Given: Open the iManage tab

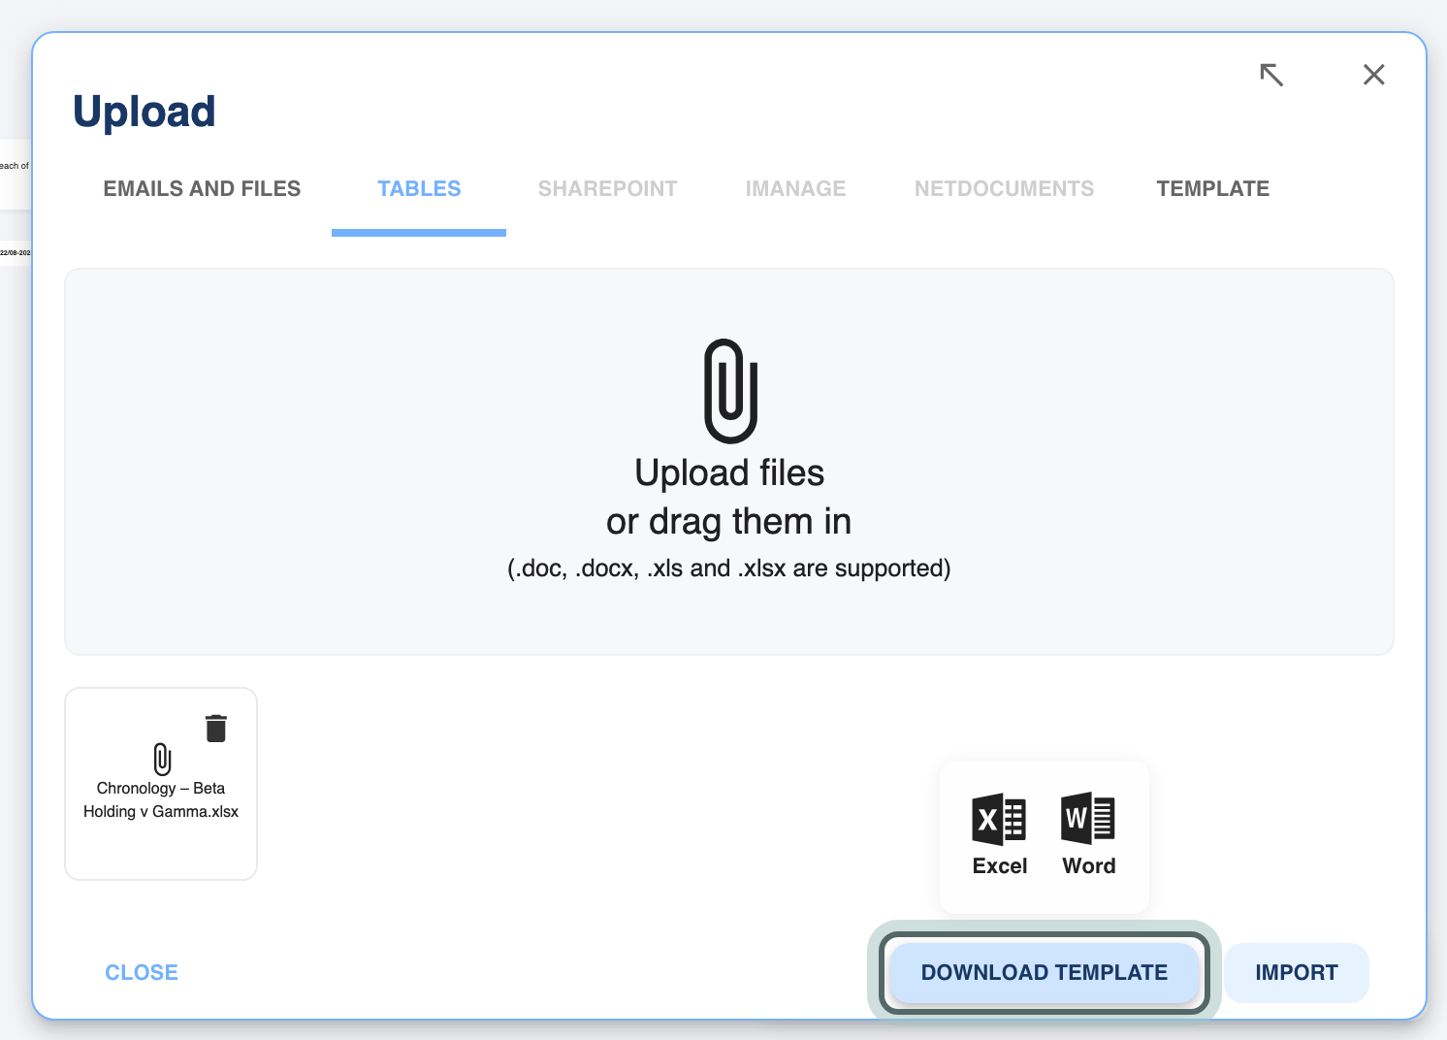Looking at the screenshot, I should coord(796,189).
